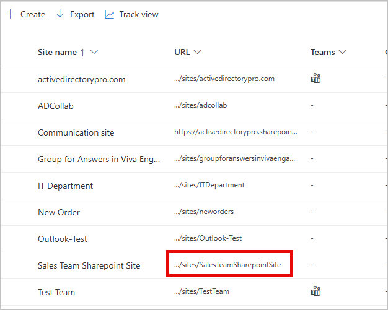The height and width of the screenshot is (310, 388).
Task: Open the ADCollab site name
Action: [56, 106]
